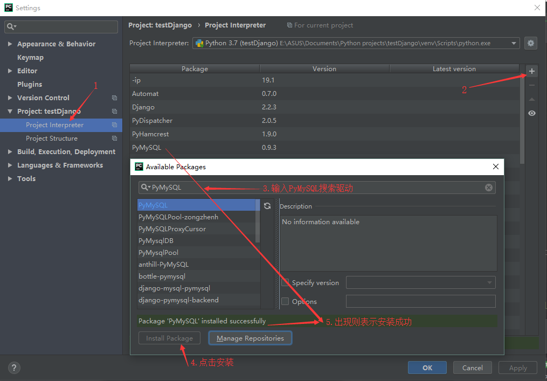Viewport: 547px width, 381px height.
Task: Click Project: testDjango breadcrumb
Action: tap(160, 25)
